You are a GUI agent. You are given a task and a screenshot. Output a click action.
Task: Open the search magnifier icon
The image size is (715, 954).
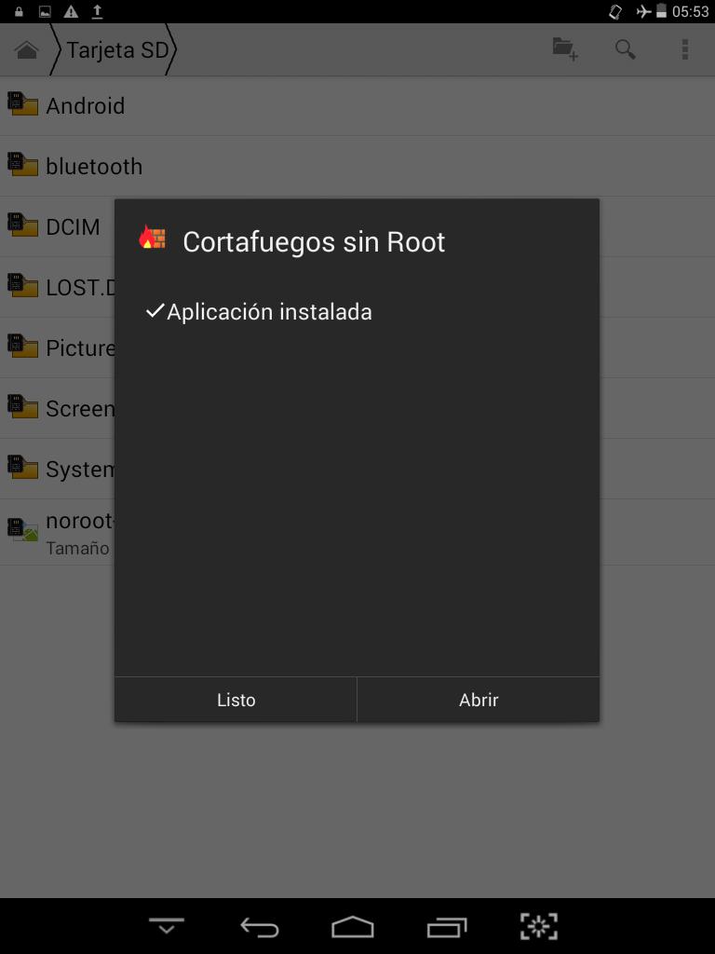pos(625,49)
